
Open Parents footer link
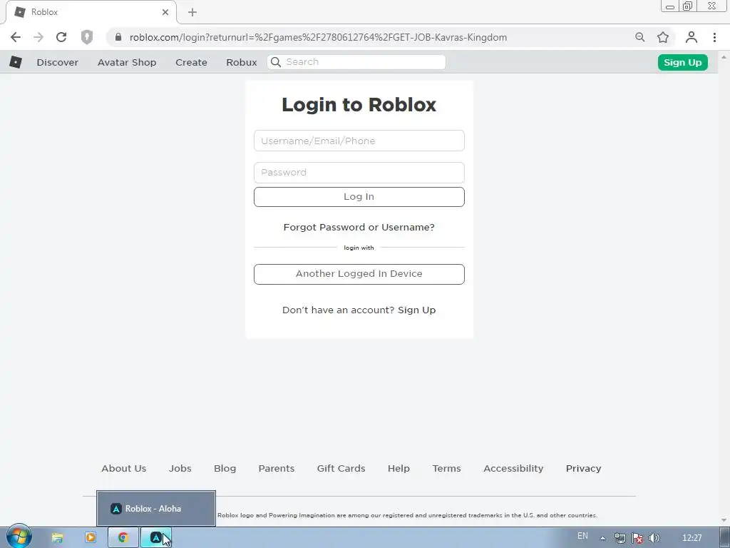[x=277, y=468]
